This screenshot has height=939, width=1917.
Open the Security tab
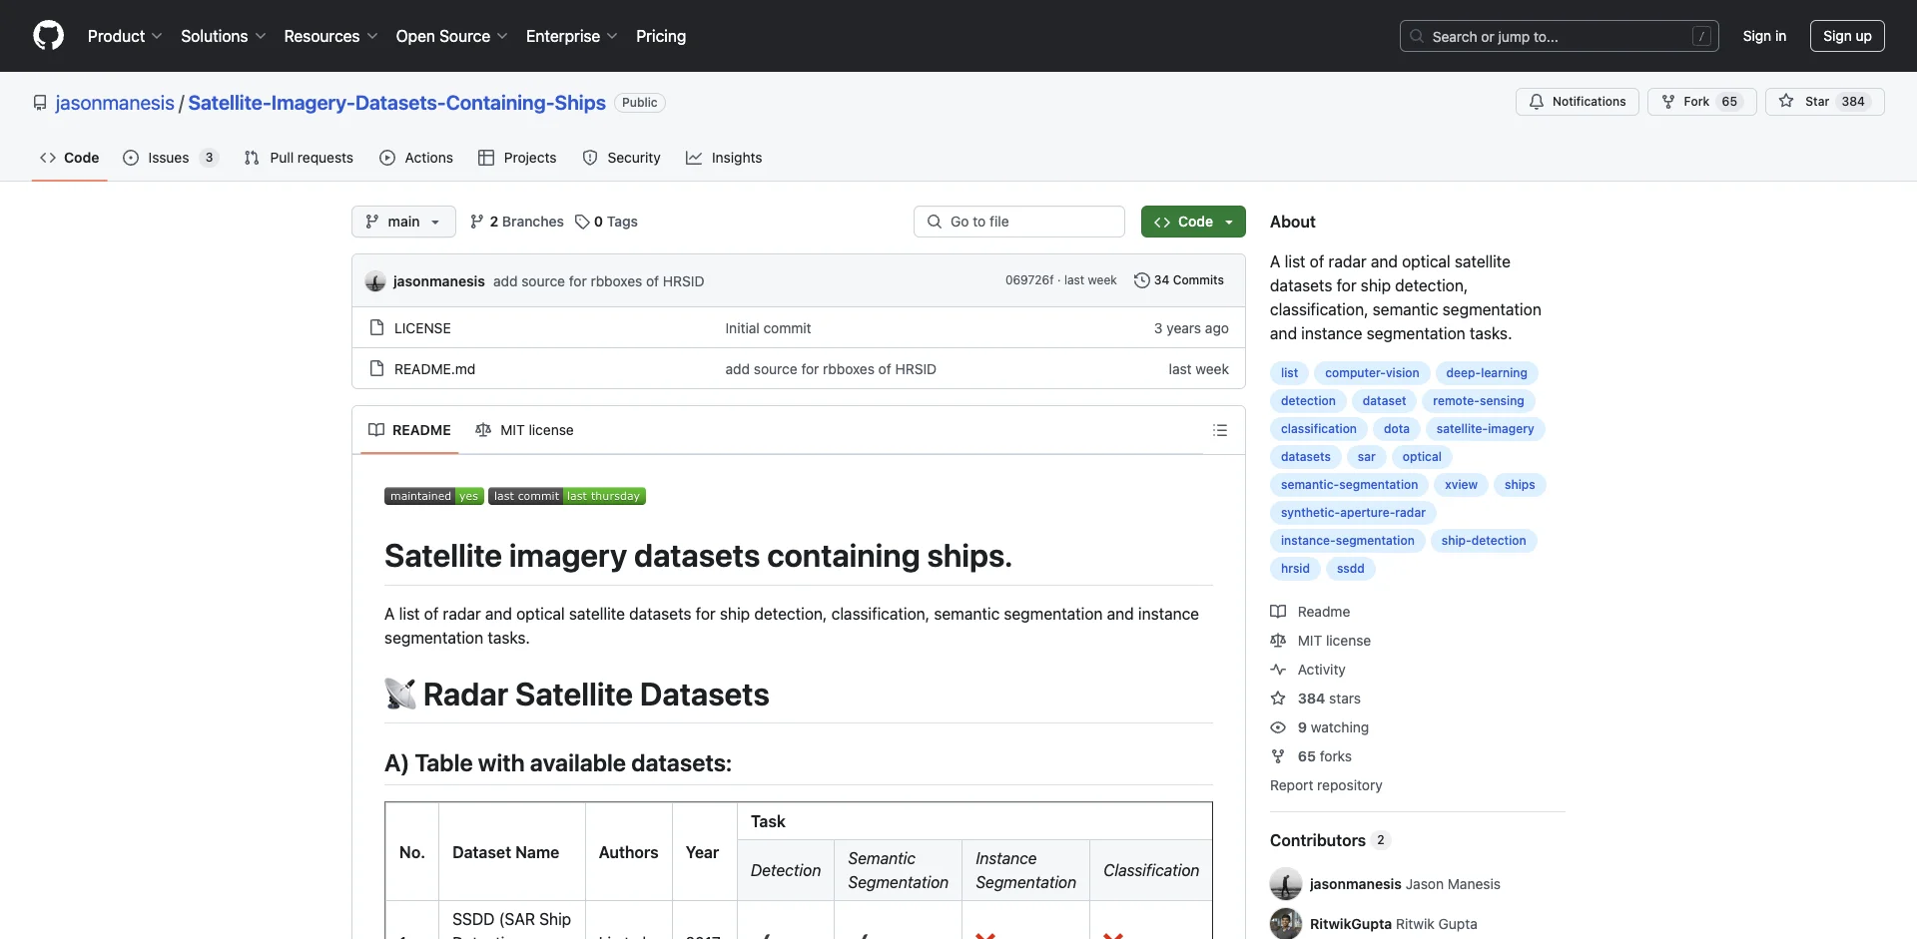[621, 158]
